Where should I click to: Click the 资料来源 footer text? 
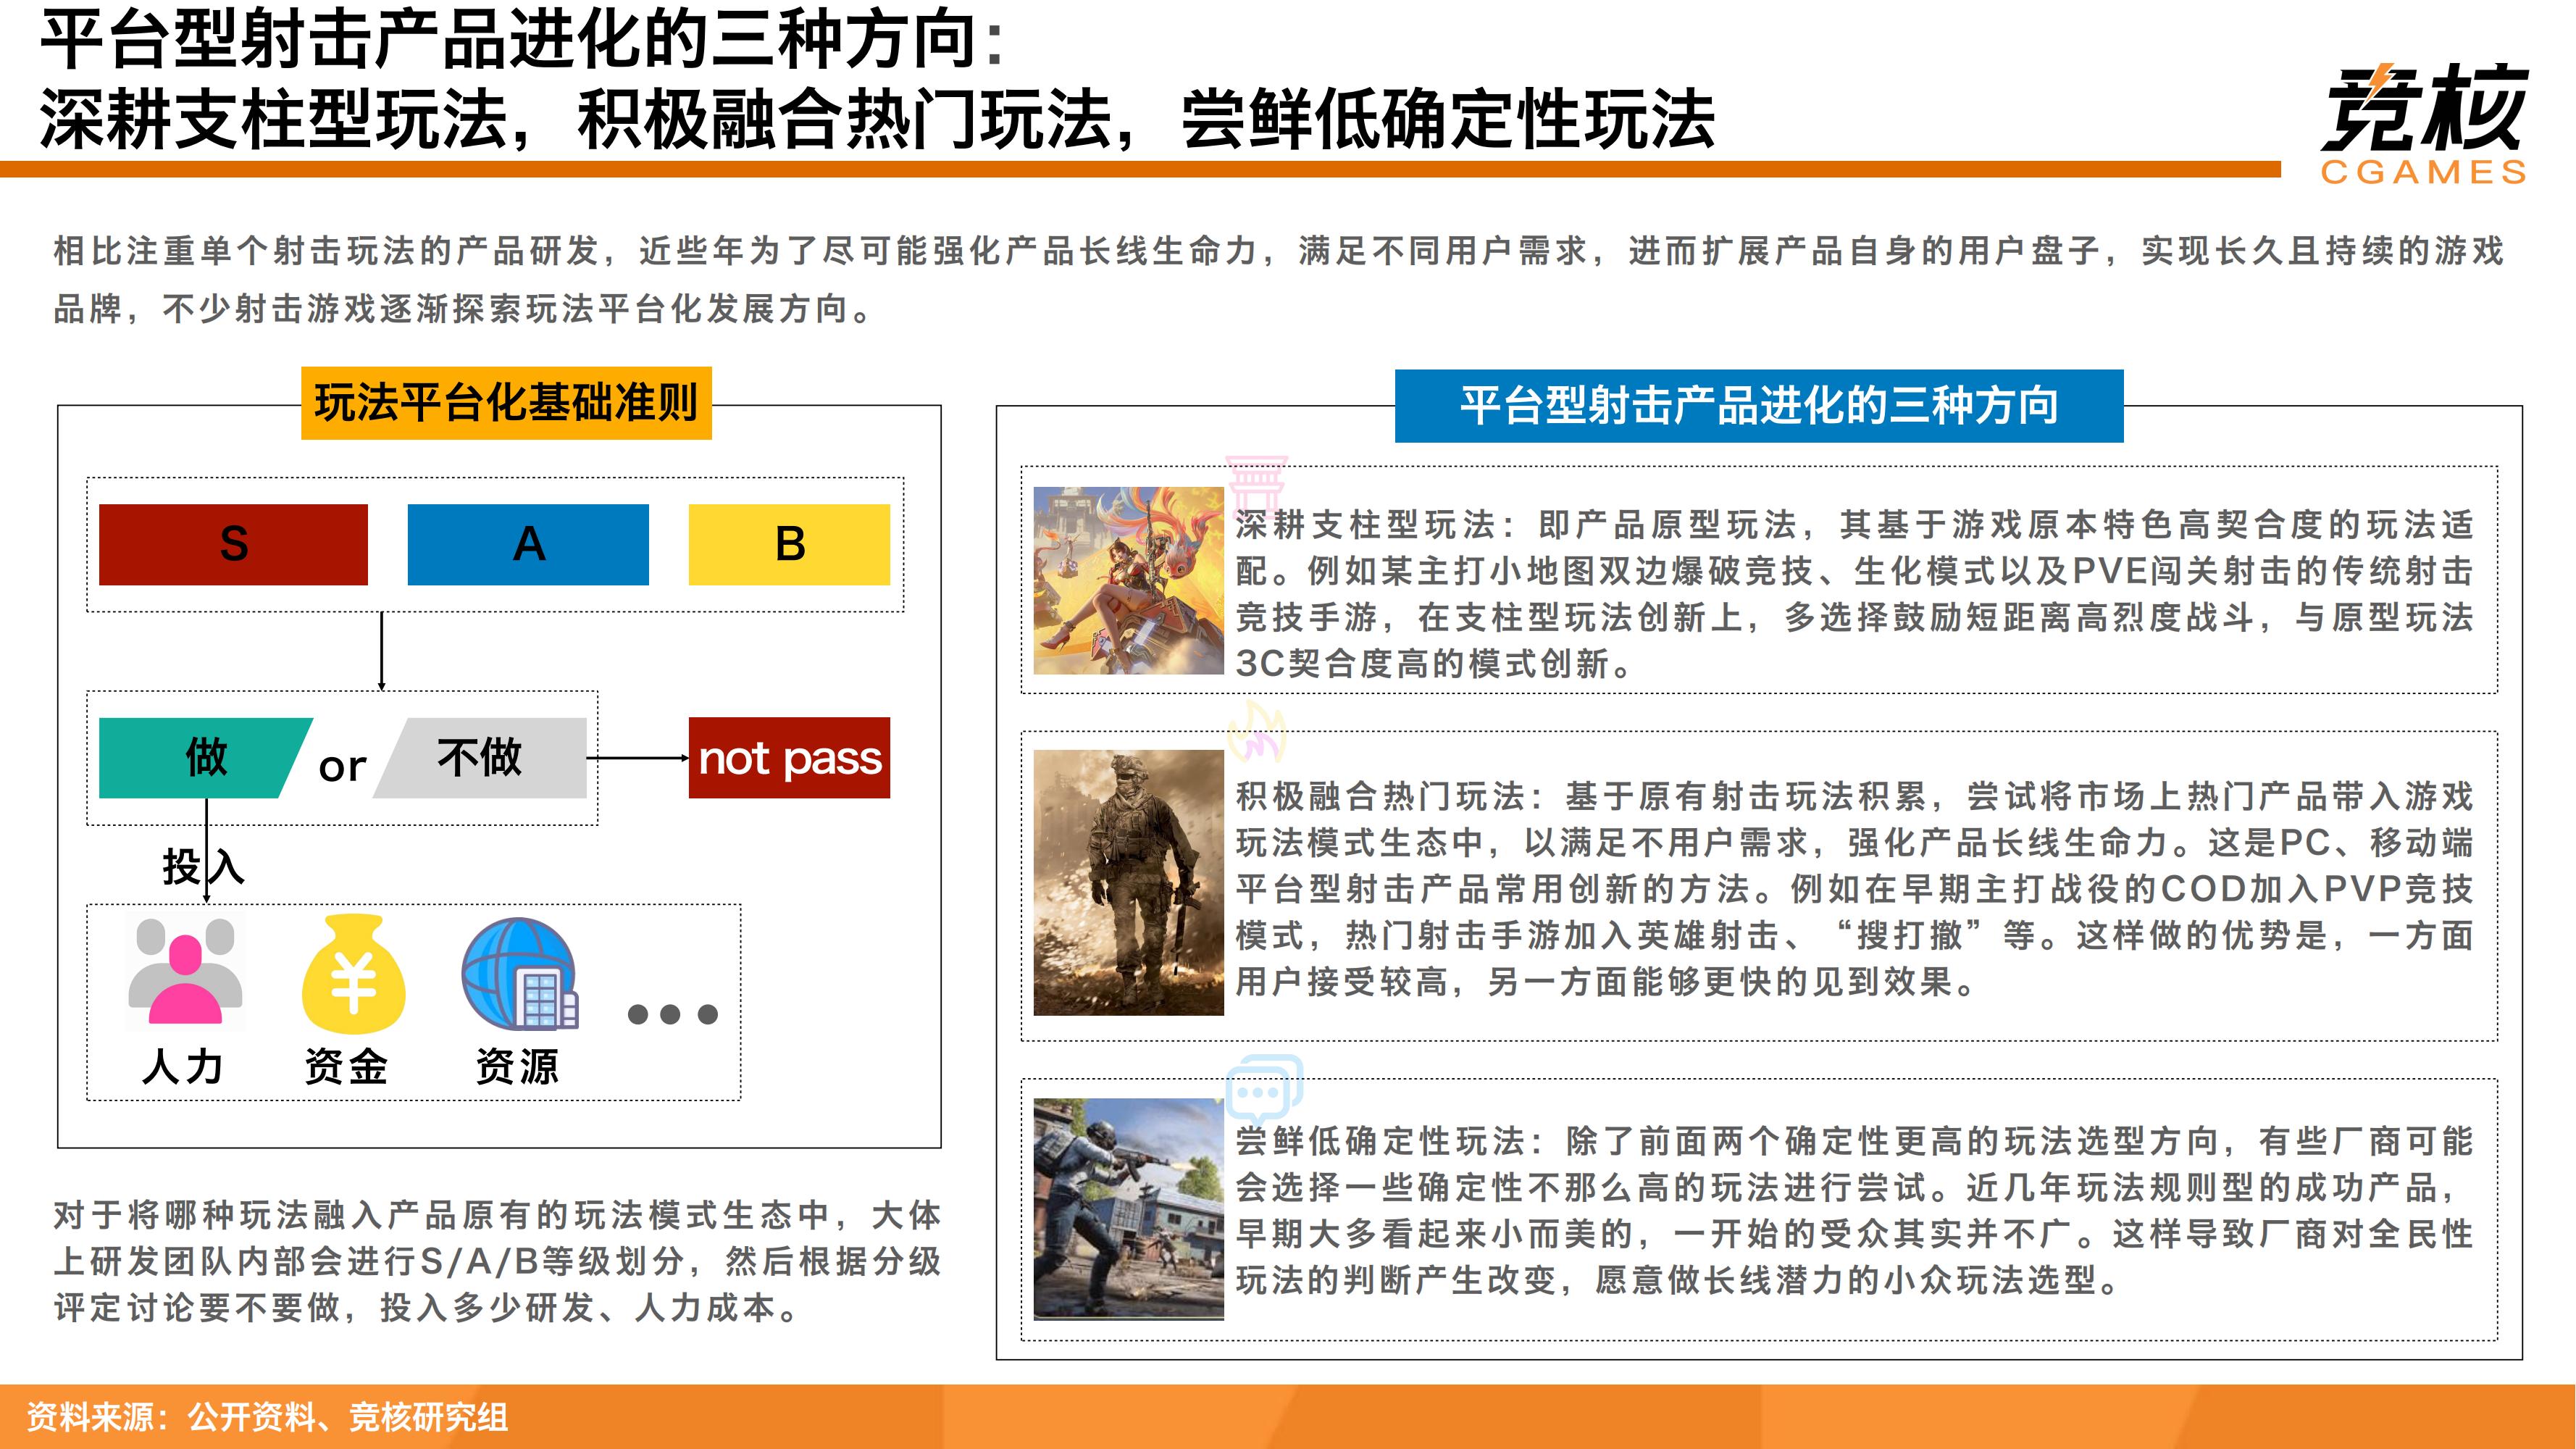pos(267,1416)
